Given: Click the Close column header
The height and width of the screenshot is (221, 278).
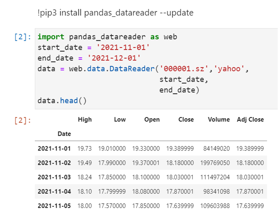Looking at the screenshot, I should point(186,120).
